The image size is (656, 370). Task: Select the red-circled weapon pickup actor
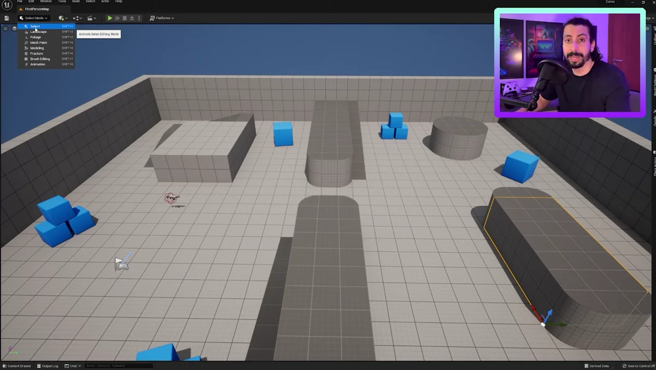click(171, 198)
